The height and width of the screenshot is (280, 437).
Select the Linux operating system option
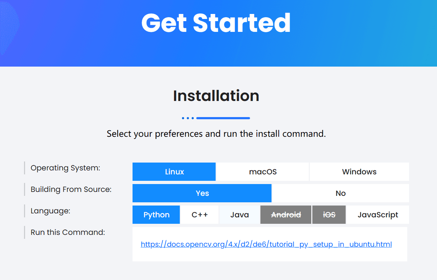[174, 172]
